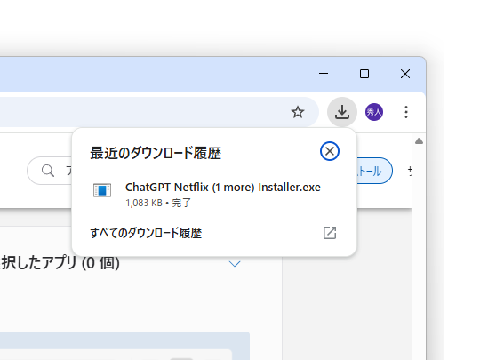Click the installer file icon
Image resolution: width=480 pixels, height=360 pixels.
pos(102,190)
